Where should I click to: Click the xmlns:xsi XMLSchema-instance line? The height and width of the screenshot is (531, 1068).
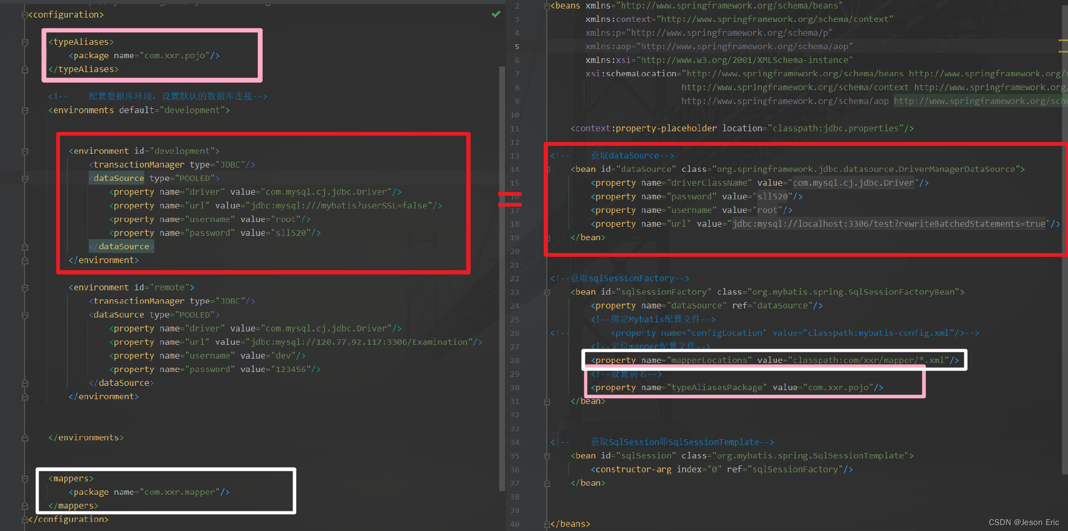[x=719, y=60]
